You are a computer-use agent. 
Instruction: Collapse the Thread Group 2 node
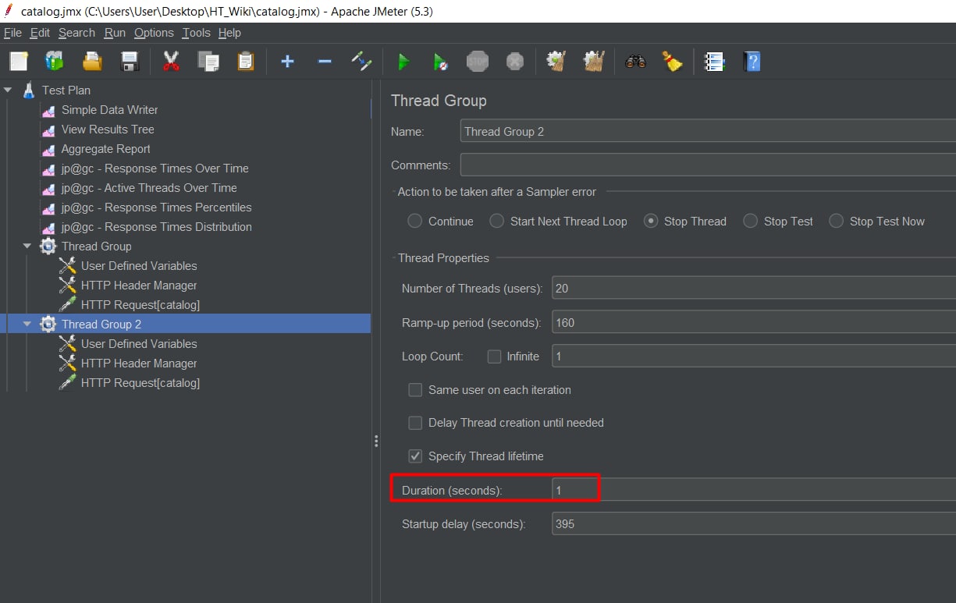coord(28,325)
